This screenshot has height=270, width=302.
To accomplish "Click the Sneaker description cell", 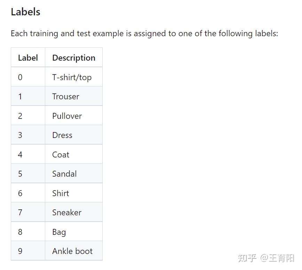I will (67, 213).
